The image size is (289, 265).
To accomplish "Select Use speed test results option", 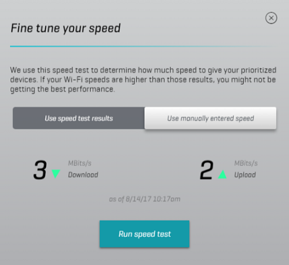I will point(79,118).
